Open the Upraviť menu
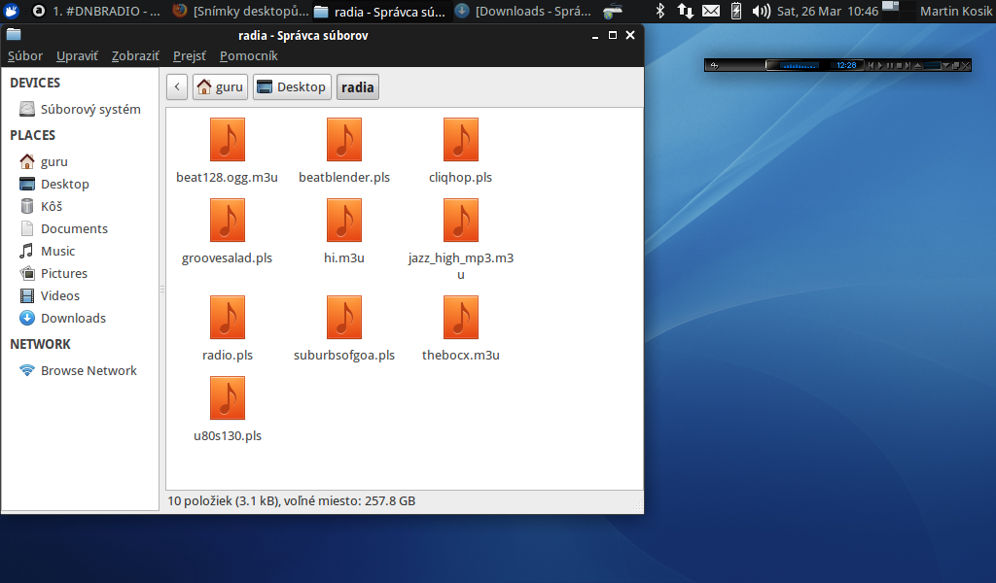Viewport: 996px width, 583px height. point(77,55)
